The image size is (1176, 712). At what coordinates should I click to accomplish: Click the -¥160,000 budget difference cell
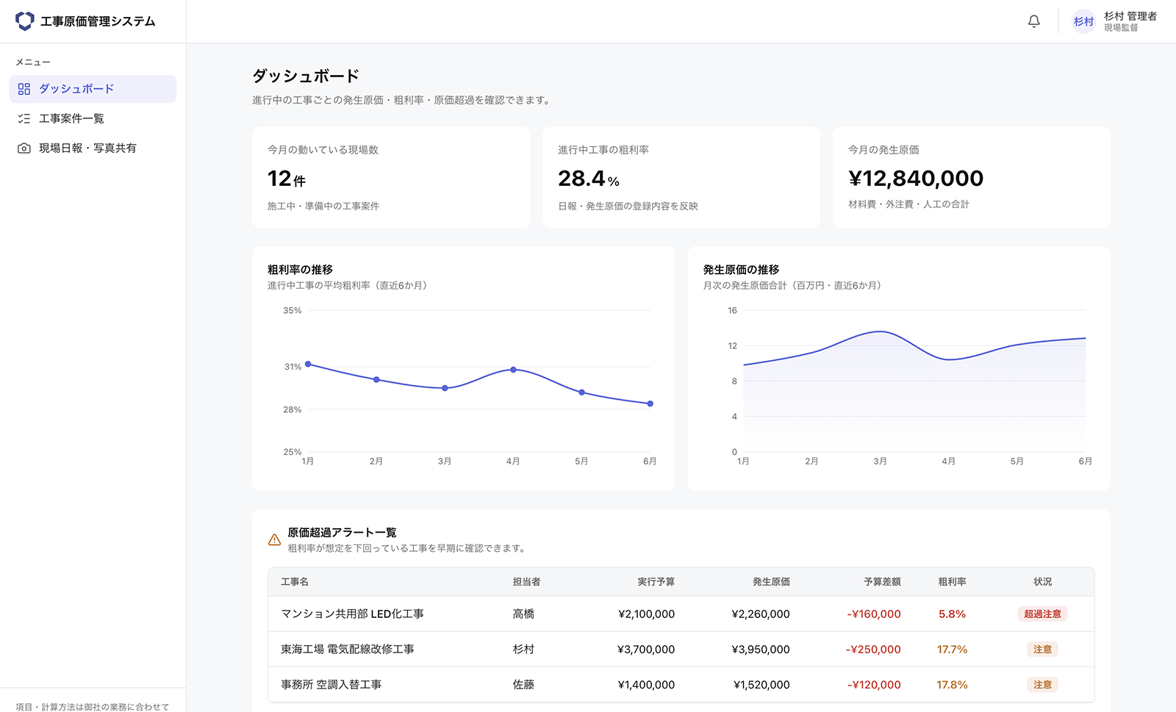click(x=874, y=614)
